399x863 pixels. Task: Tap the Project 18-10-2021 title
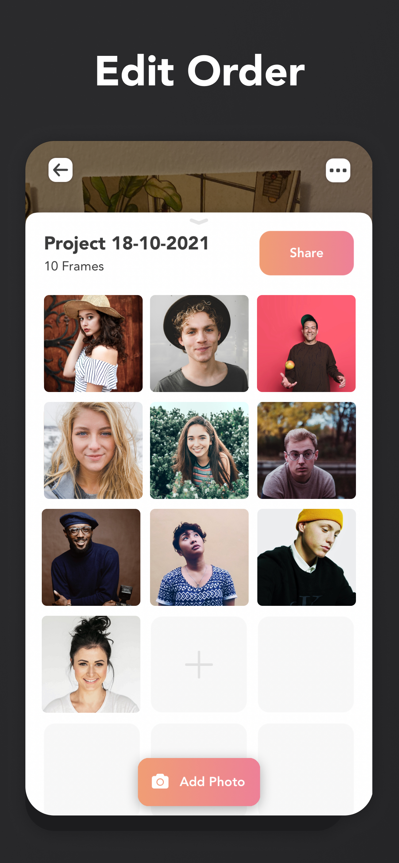[127, 244]
